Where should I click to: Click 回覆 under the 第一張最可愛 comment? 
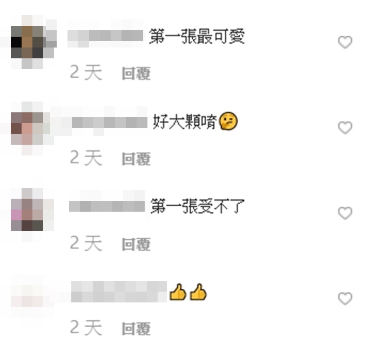click(136, 73)
